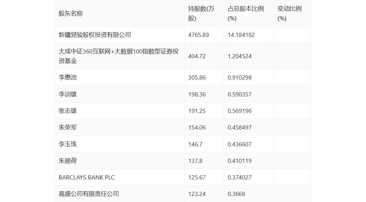Click the percentage 0.910298
The width and height of the screenshot is (366, 202).
click(239, 78)
